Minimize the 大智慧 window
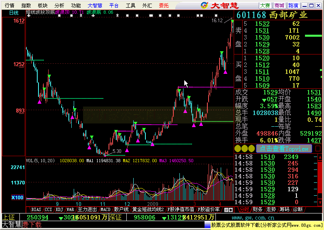The height and width of the screenshot is (230, 324). [x=304, y=6]
